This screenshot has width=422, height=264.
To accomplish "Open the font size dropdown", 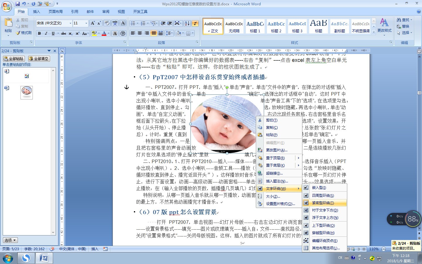I will (x=86, y=23).
